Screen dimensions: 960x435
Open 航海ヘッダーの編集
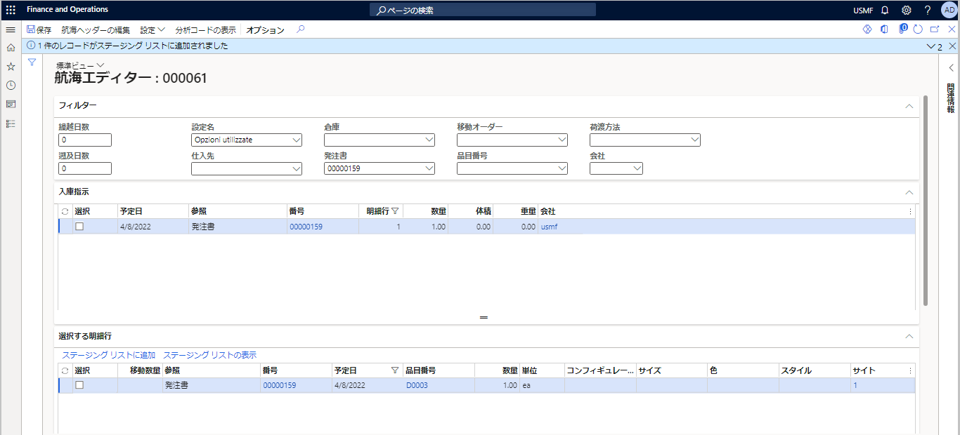pyautogui.click(x=96, y=30)
